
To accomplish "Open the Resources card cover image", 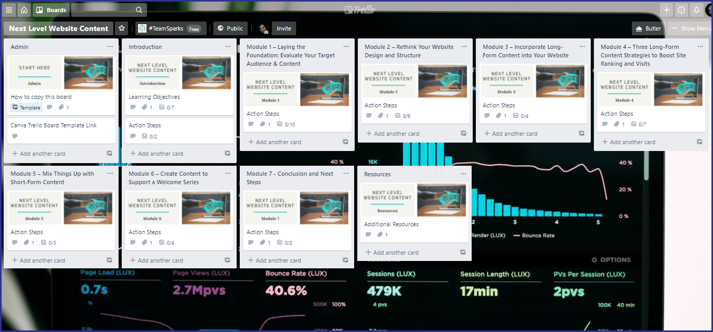I will 415,200.
